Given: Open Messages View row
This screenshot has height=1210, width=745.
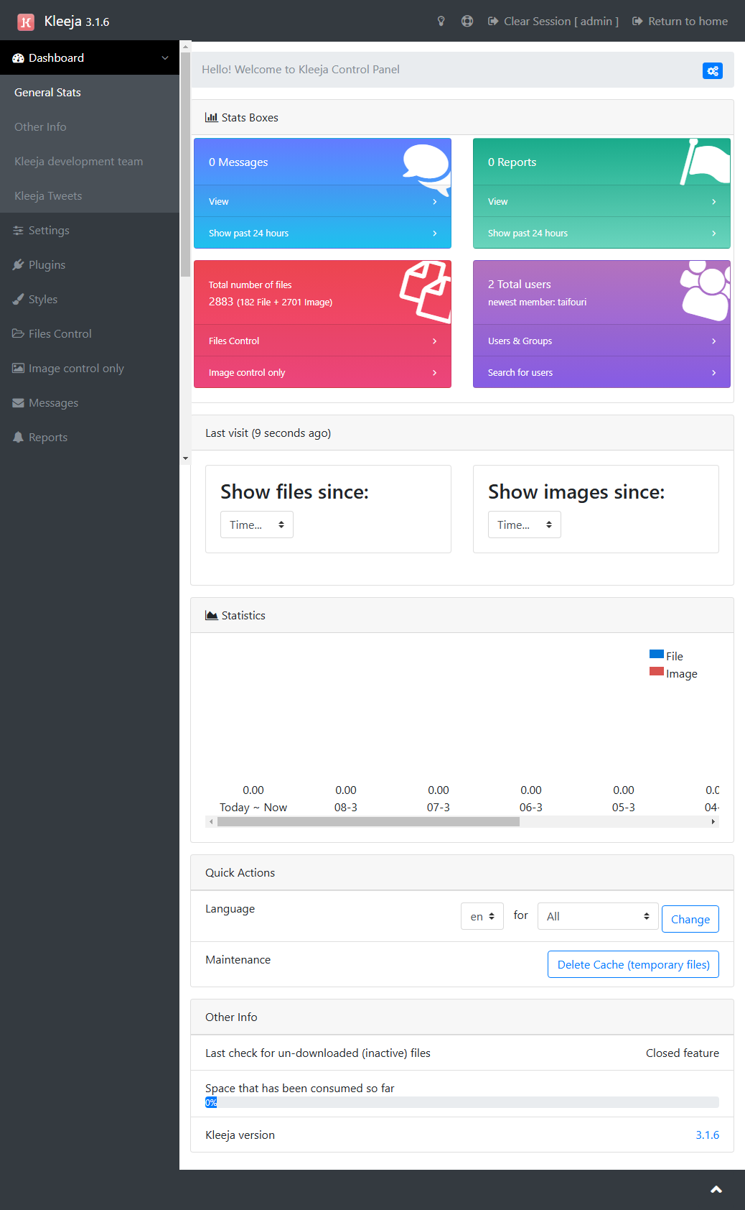Looking at the screenshot, I should [323, 201].
